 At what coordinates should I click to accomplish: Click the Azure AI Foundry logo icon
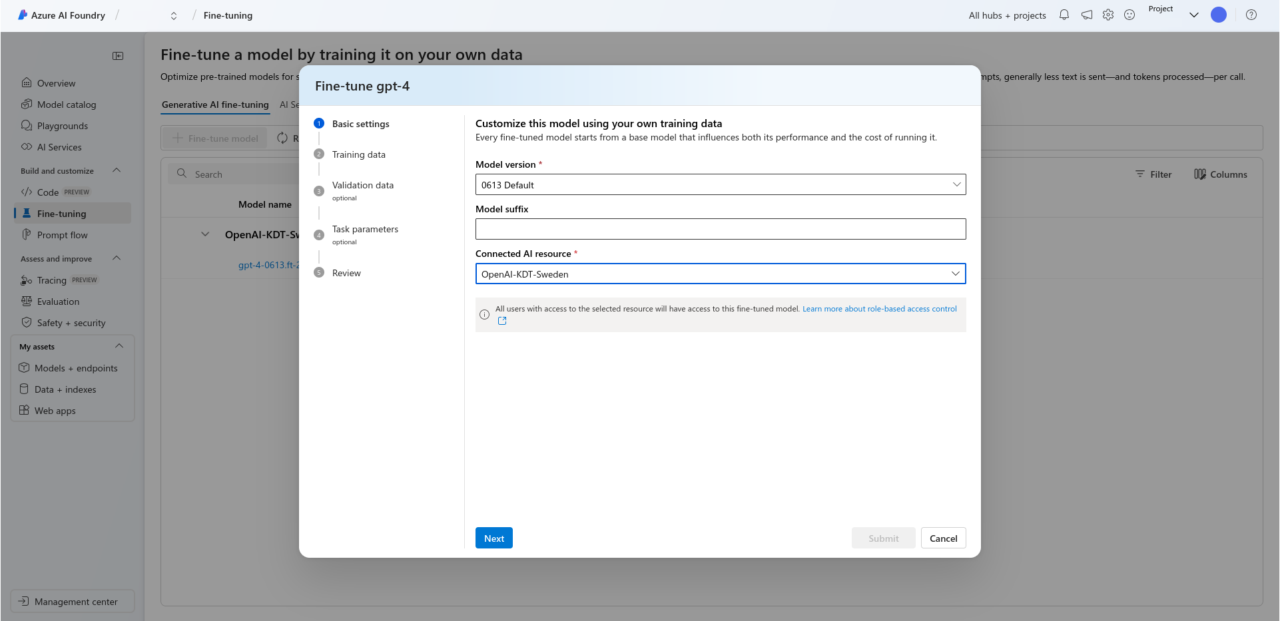pos(23,15)
